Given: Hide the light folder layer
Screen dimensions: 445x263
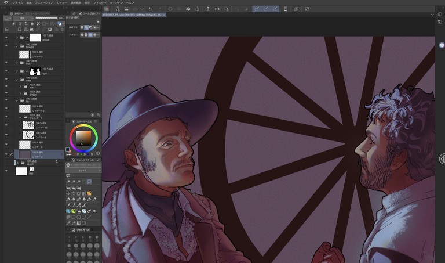Looking at the screenshot, I should point(6,70).
